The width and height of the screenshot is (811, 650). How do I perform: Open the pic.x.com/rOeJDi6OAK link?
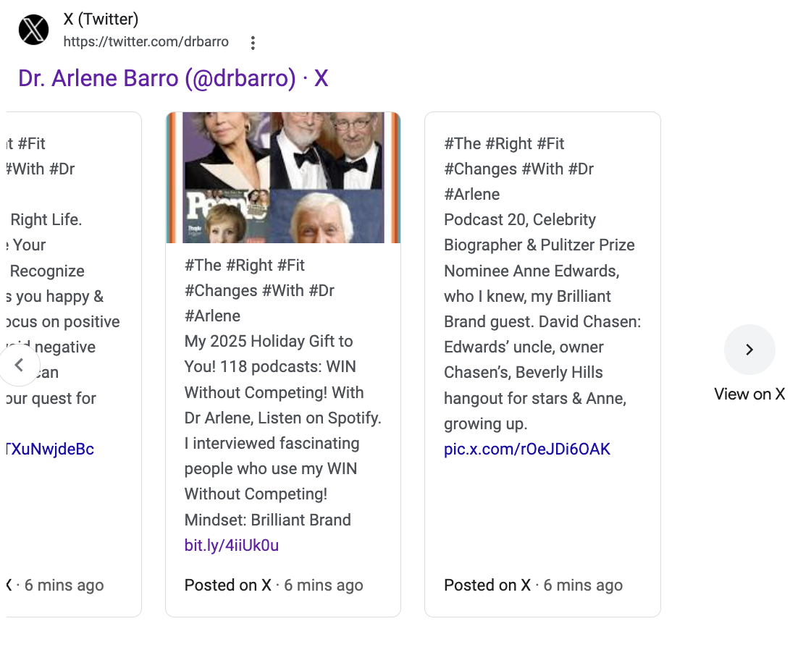527,449
